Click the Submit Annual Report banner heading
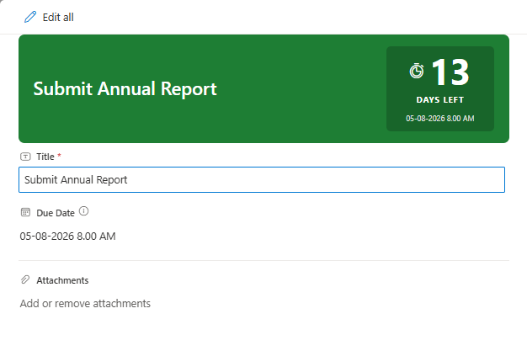 (125, 88)
